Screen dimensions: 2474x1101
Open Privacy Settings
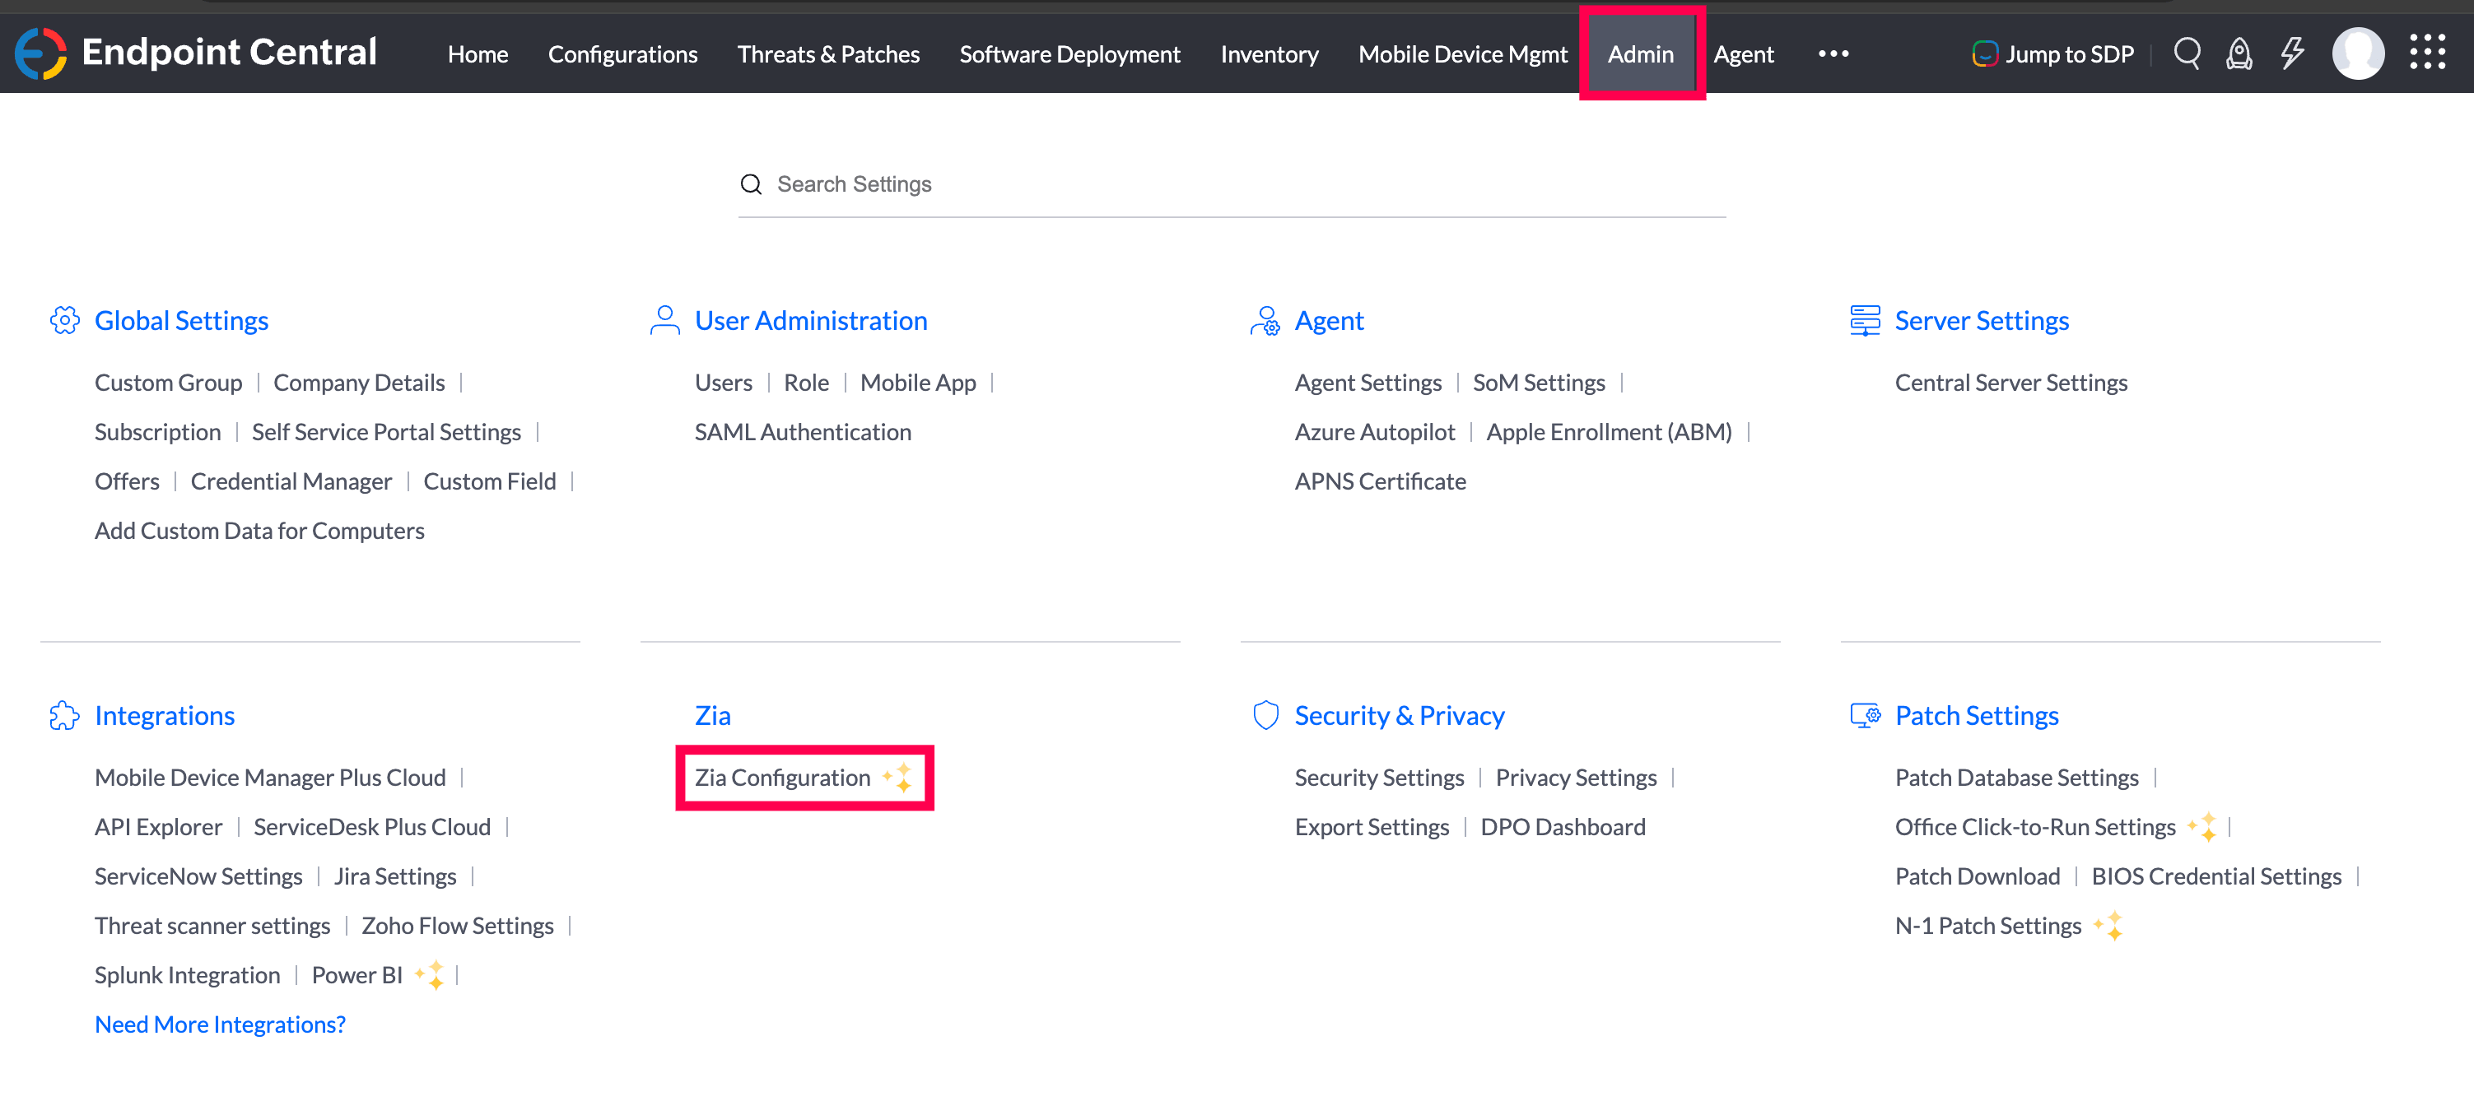click(x=1576, y=777)
